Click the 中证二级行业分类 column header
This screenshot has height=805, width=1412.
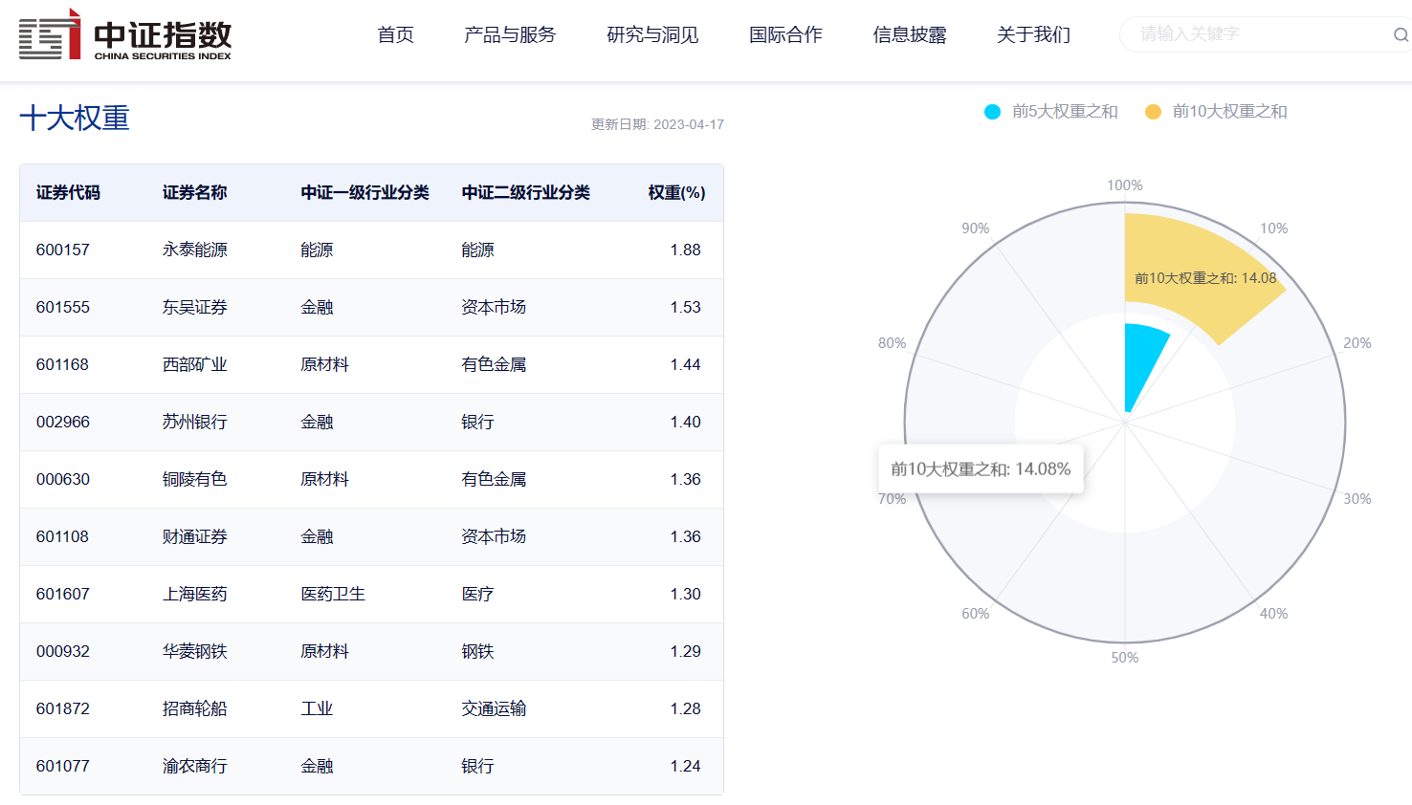coord(525,193)
